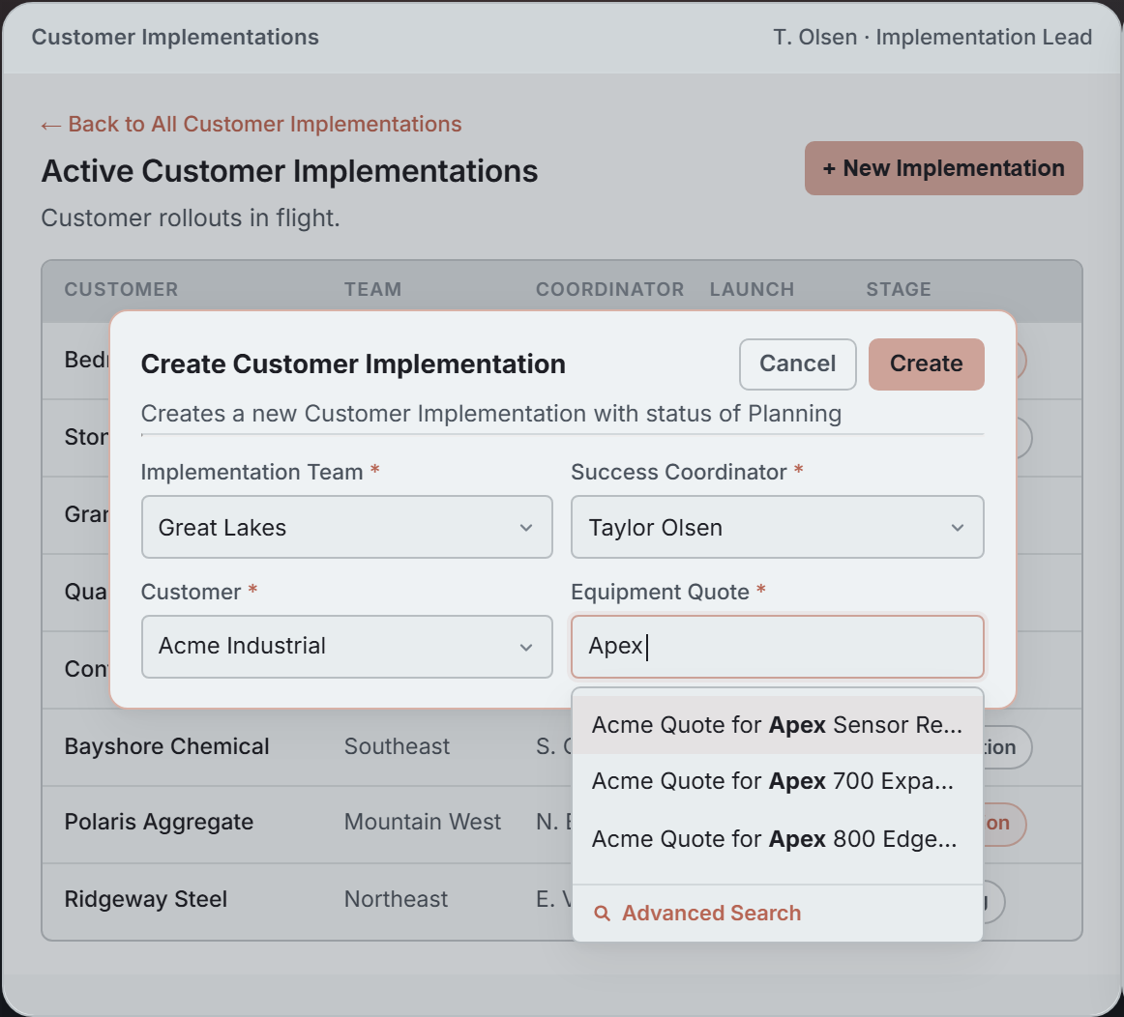The height and width of the screenshot is (1017, 1124).
Task: Select Acme Quote for Apex Sensor Re... suggestion
Action: tap(777, 725)
